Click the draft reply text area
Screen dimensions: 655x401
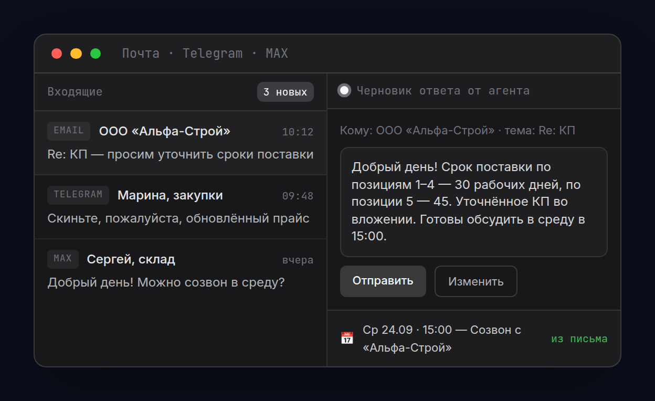pyautogui.click(x=474, y=202)
